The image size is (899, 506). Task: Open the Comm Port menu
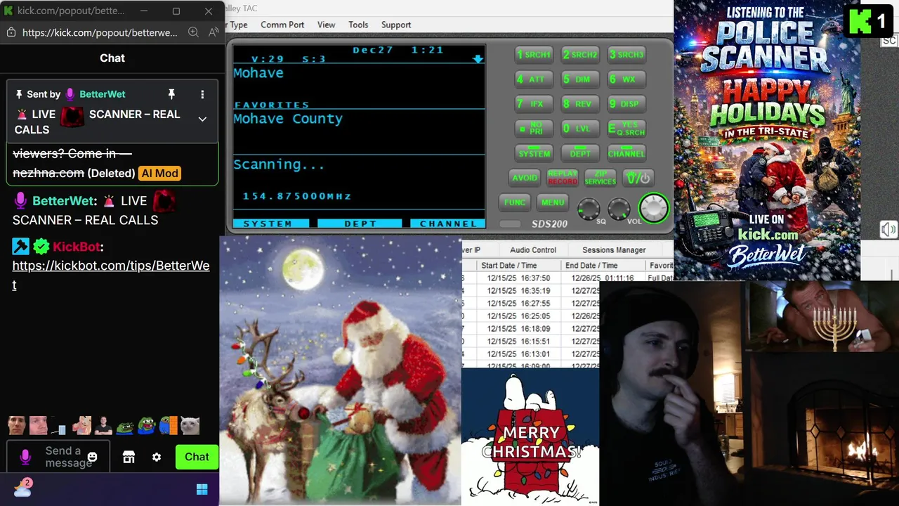coord(282,25)
